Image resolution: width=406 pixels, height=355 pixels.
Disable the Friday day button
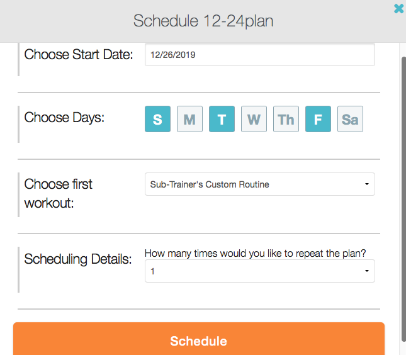tap(318, 119)
